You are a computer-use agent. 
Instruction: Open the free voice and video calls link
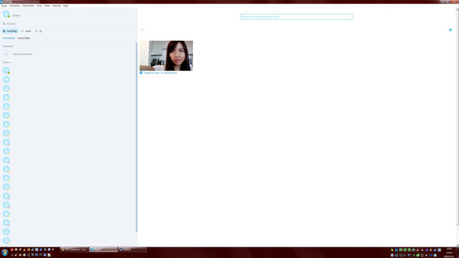(161, 73)
